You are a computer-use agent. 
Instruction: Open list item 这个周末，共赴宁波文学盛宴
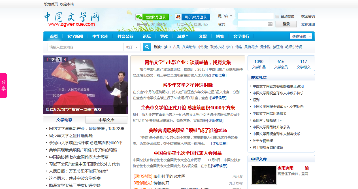[75, 178]
